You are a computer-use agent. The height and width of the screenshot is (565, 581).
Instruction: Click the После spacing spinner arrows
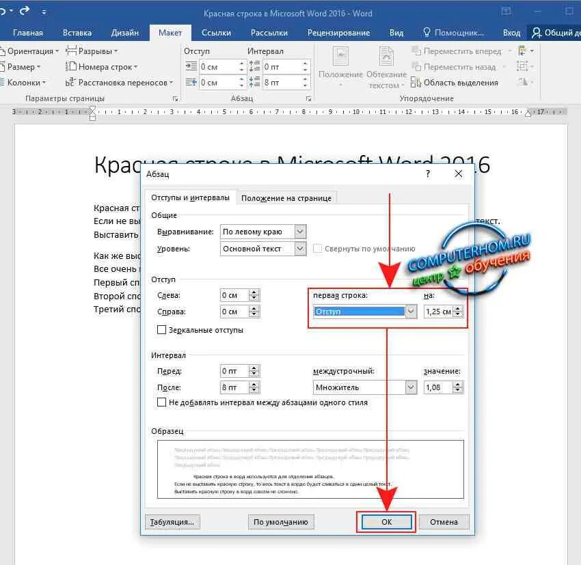(254, 387)
